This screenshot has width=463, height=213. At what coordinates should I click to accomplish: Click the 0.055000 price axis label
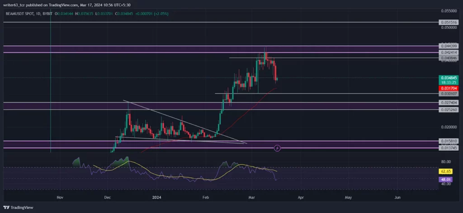coord(449,11)
